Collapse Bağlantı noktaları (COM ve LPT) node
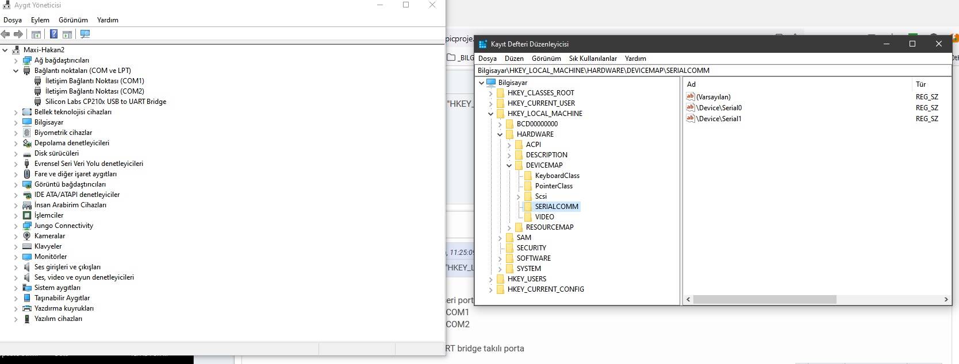 (x=16, y=71)
